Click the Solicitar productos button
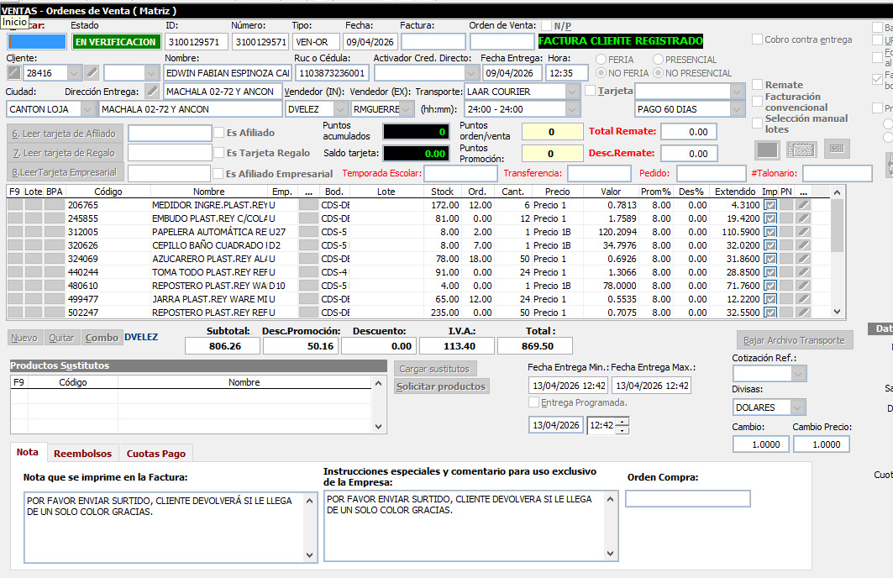893x578 pixels. [x=441, y=386]
